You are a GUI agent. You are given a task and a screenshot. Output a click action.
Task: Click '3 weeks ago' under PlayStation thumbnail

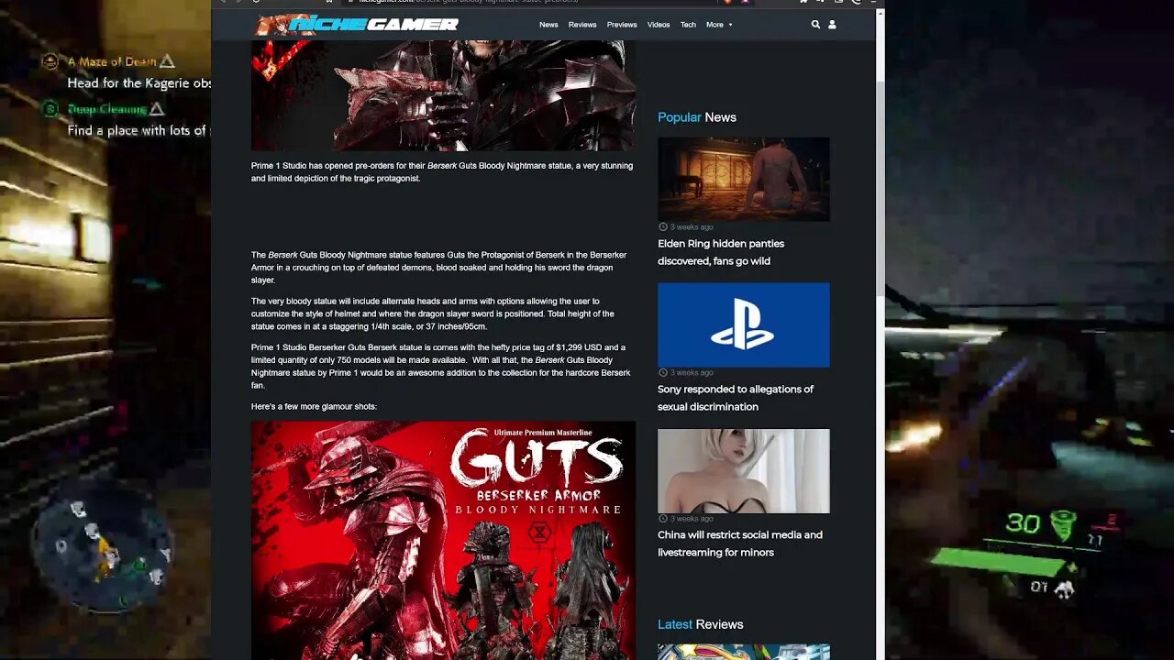(x=692, y=372)
